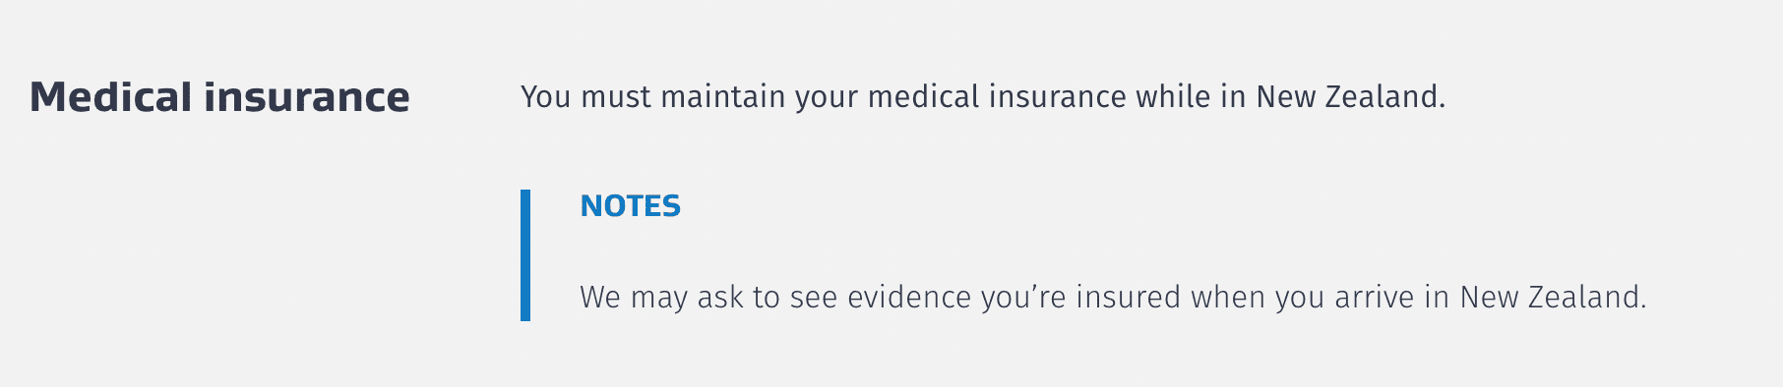Click the note about evidence you're insured
The width and height of the screenshot is (1783, 387).
click(1113, 298)
